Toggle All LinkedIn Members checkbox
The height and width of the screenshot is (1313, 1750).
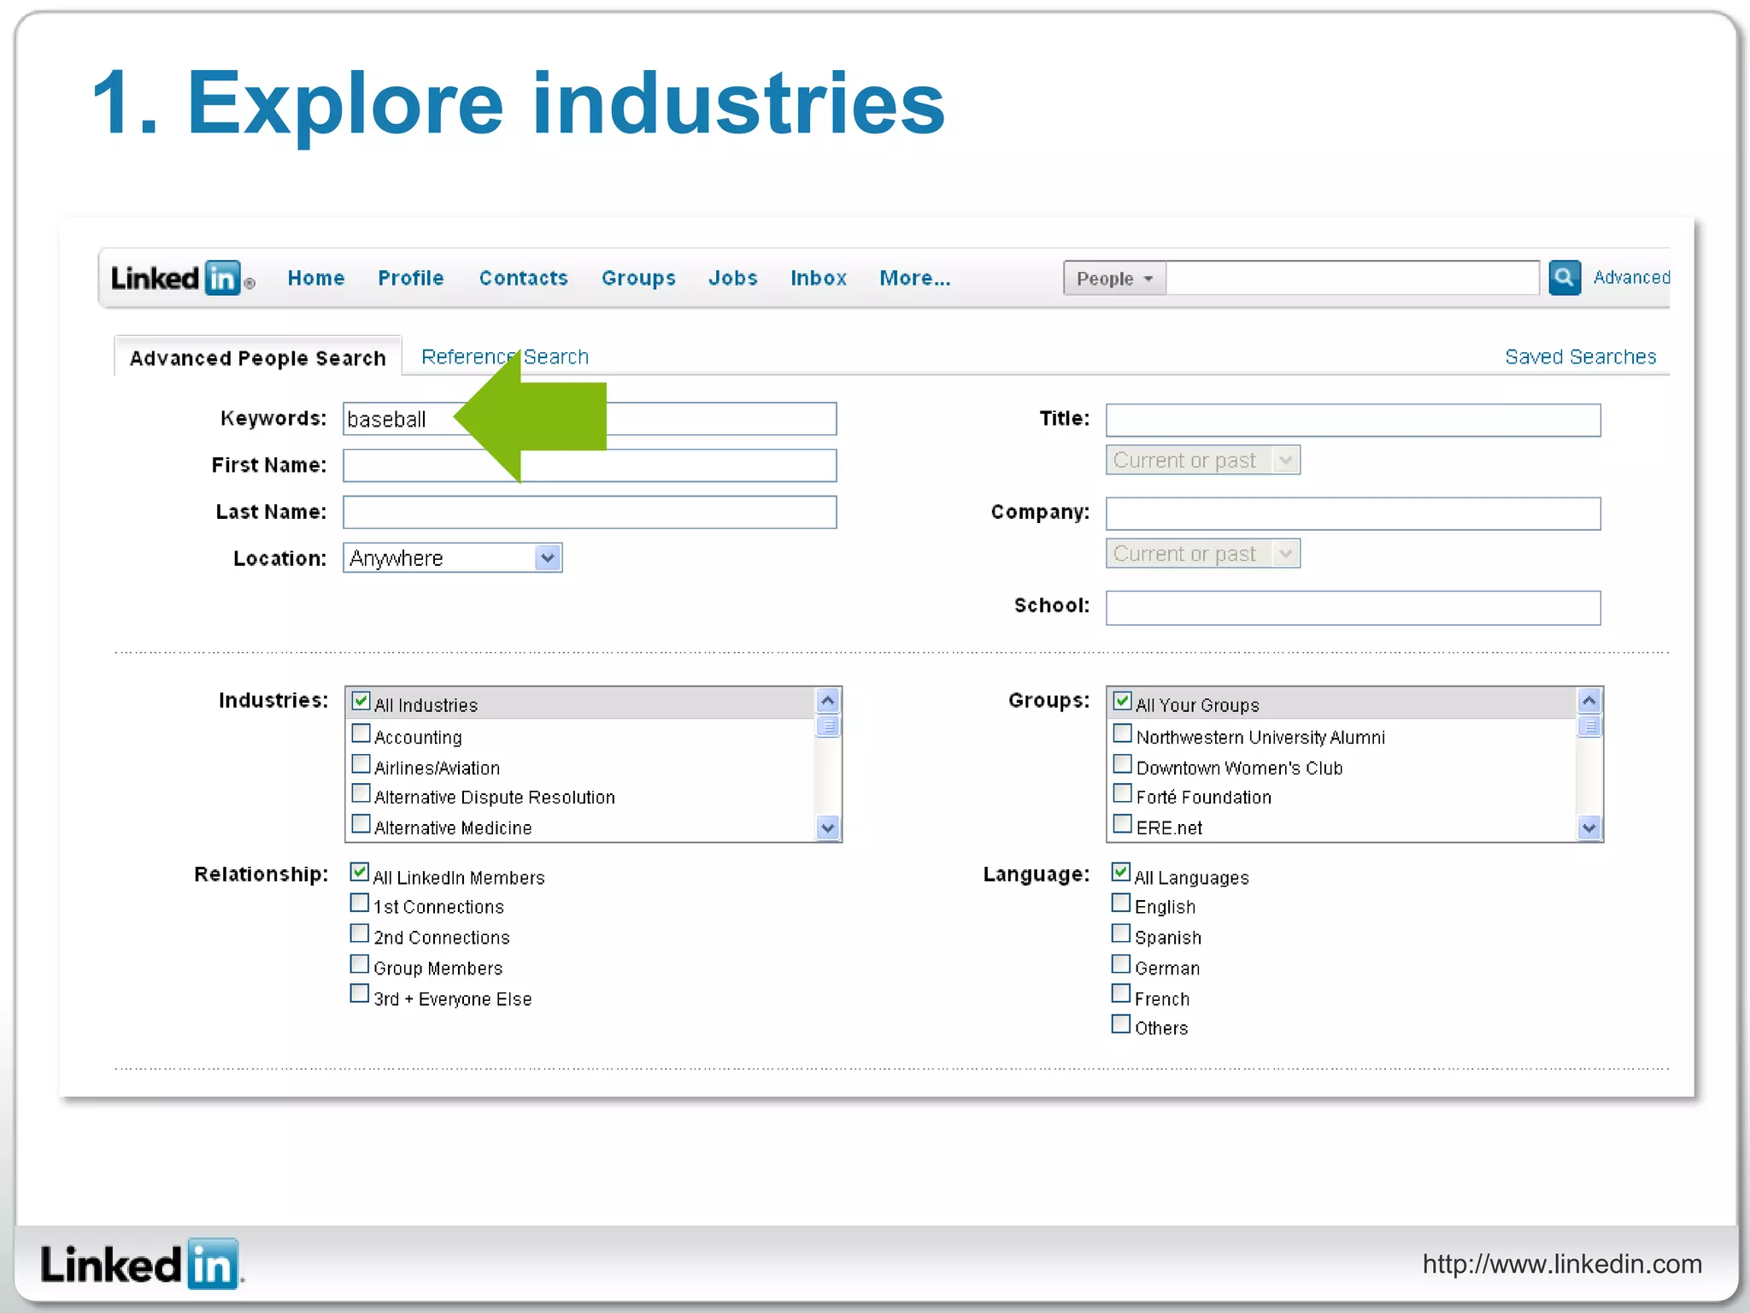(x=360, y=873)
